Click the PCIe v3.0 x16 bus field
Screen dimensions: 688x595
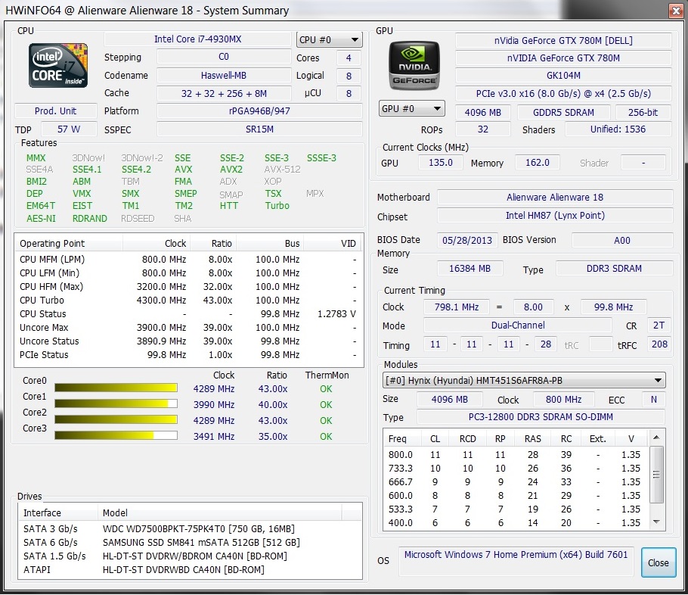(563, 93)
